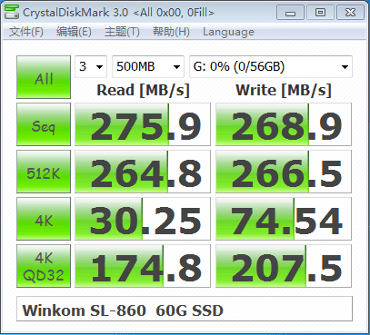Start the 512K benchmark test

coord(44,172)
